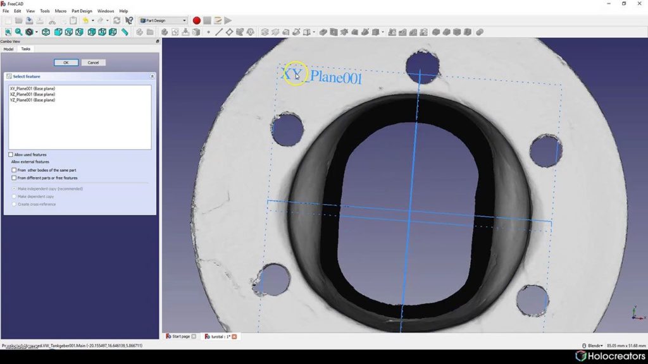This screenshot has height=364, width=648.
Task: Set the top view cube
Action: (x=68, y=32)
